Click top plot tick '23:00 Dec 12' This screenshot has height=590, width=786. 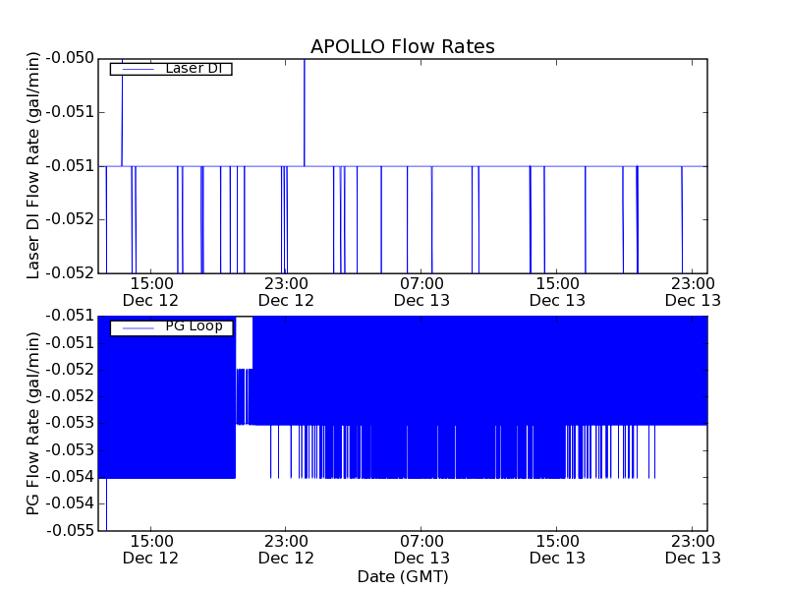pos(286,292)
